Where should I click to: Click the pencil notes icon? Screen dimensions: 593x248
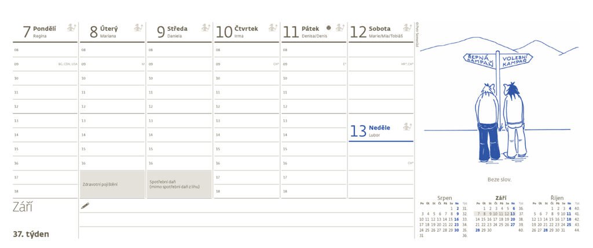pyautogui.click(x=85, y=205)
